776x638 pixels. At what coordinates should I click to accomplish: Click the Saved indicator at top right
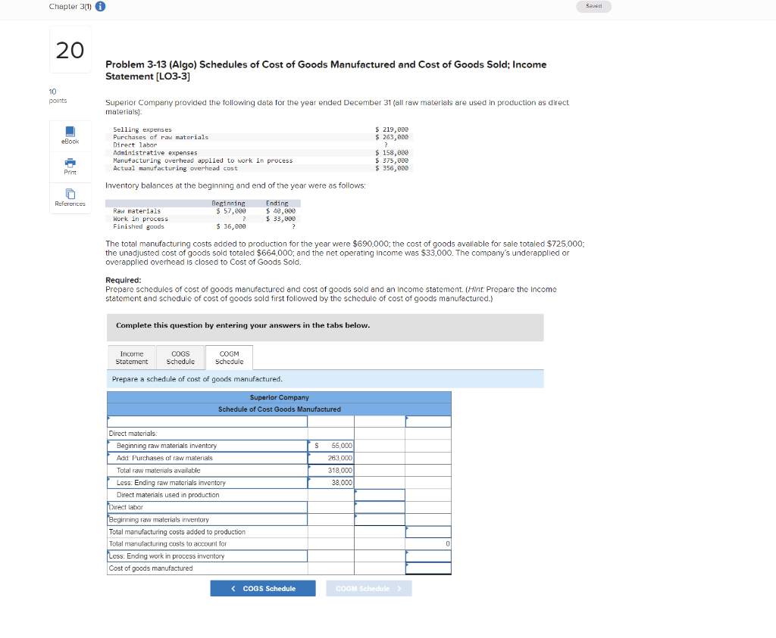pyautogui.click(x=593, y=6)
